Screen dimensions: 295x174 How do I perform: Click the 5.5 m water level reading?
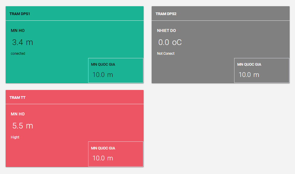coord(23,126)
